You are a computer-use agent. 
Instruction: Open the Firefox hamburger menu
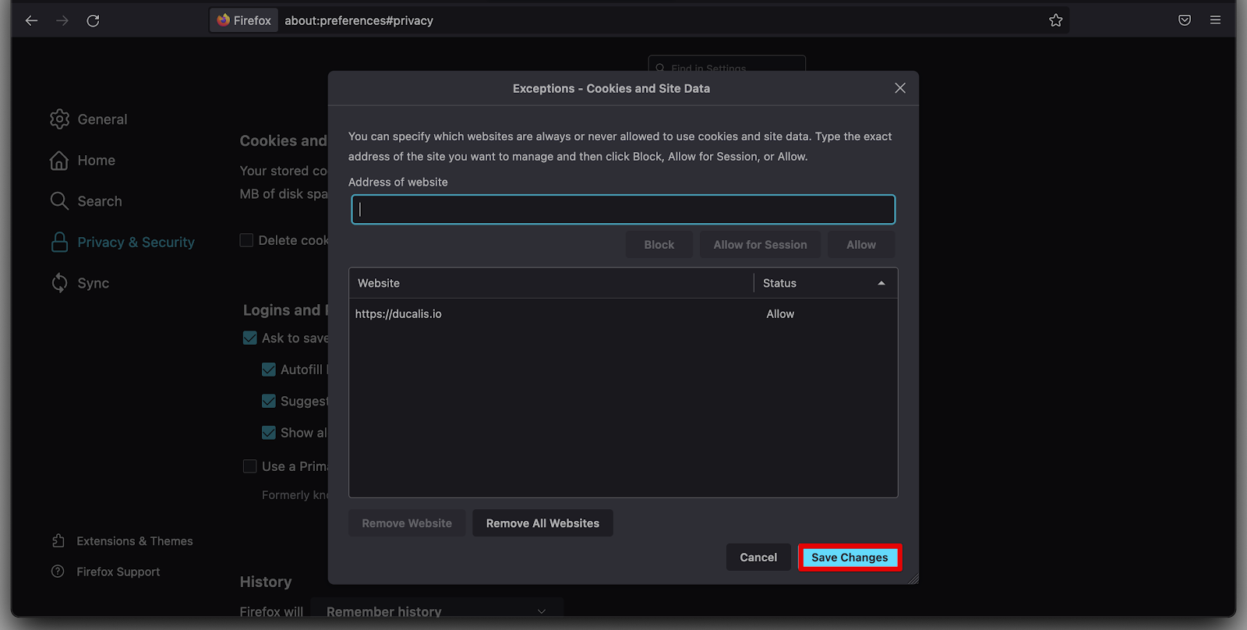pos(1215,21)
